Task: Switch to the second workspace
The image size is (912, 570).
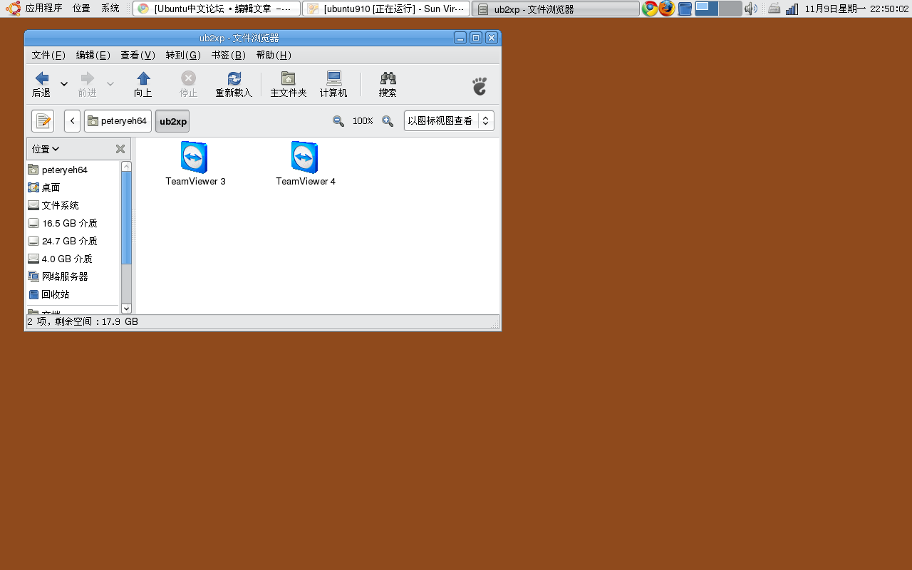Action: pos(730,9)
